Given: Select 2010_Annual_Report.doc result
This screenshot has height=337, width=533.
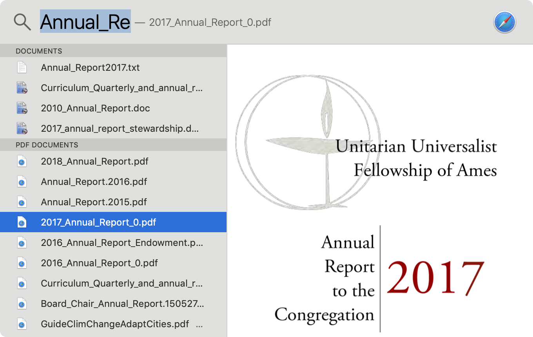Looking at the screenshot, I should pos(113,108).
